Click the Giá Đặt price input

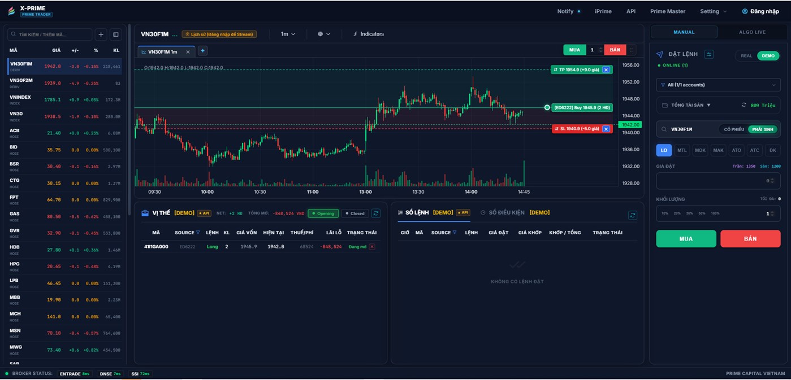718,181
